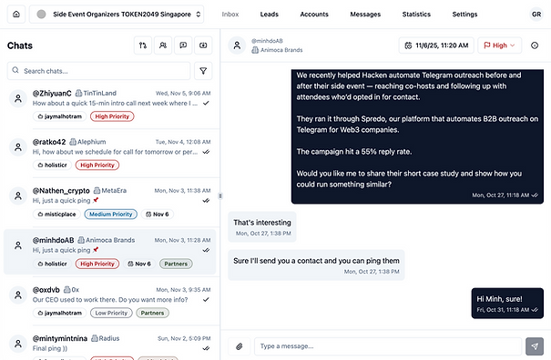
Task: Click the Partners tag on @minhdoAB chat
Action: pos(176,264)
